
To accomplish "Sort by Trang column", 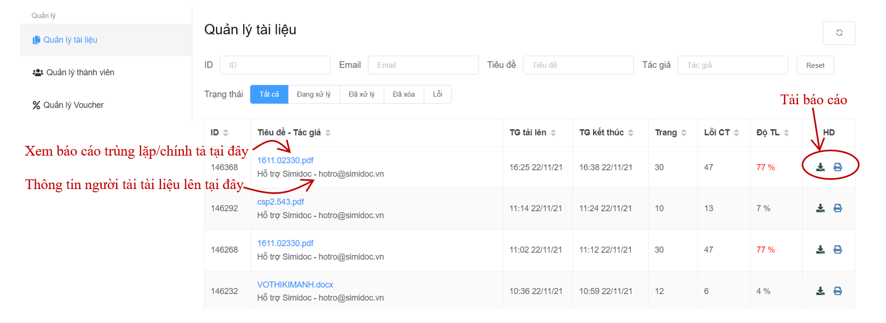I will tap(684, 133).
